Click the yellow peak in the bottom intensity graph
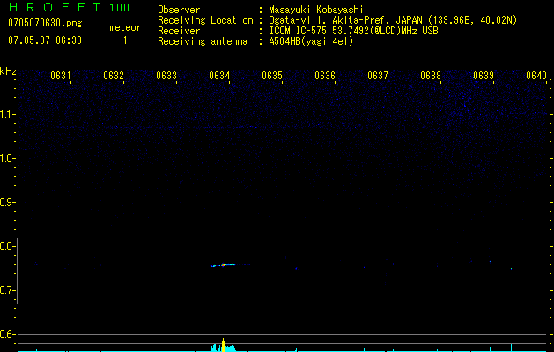The image size is (554, 352). point(223,345)
